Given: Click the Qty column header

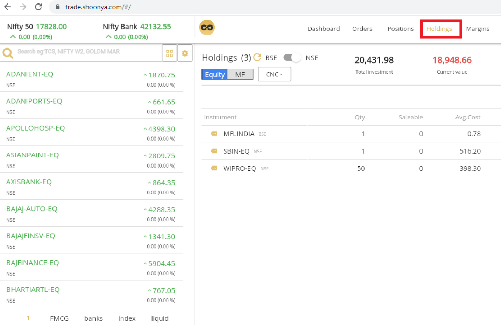Looking at the screenshot, I should [x=360, y=117].
